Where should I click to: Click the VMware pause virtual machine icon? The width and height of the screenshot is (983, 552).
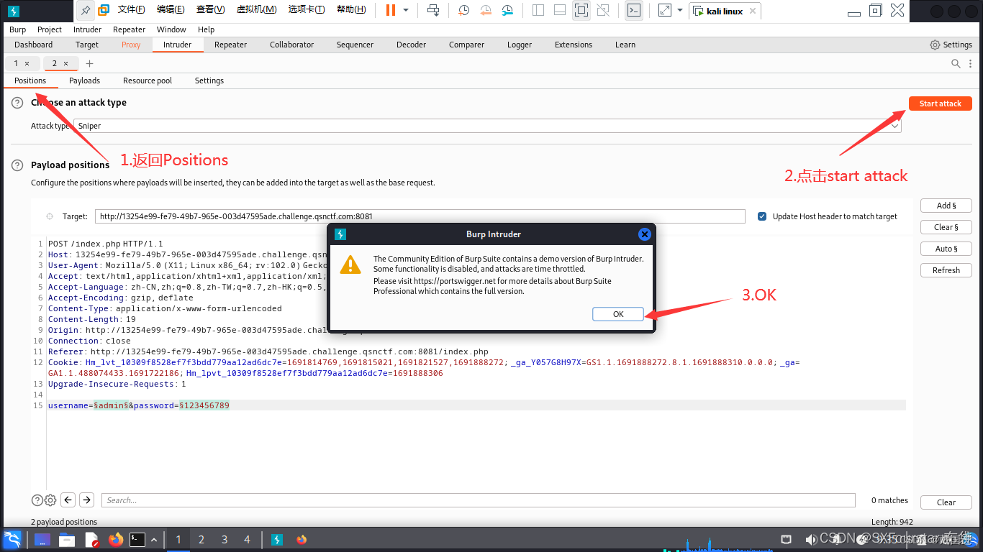point(390,10)
